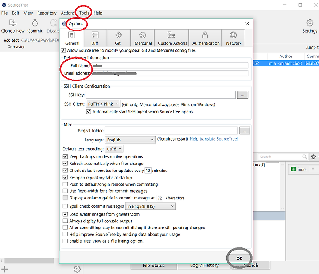Open the File menu
This screenshot has width=319, height=274.
(4, 13)
